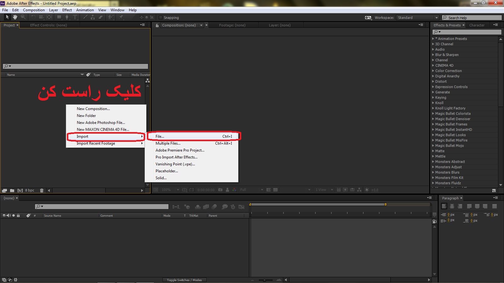Toggle Motion Blur switch in timeline
This screenshot has height=283, width=504.
coord(214,207)
